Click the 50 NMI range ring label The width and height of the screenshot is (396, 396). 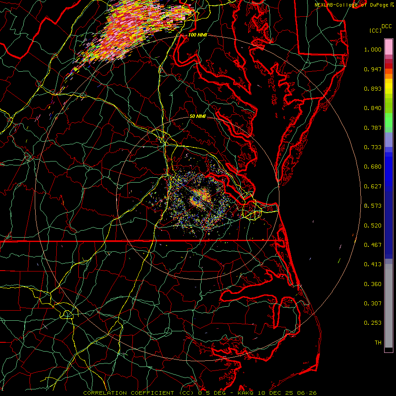click(198, 117)
